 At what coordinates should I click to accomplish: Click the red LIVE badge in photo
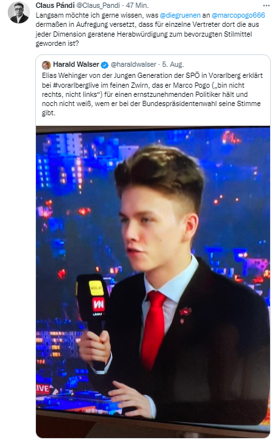pos(42,388)
